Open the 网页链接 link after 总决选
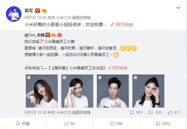The height and width of the screenshot is (129, 187). (x=118, y=68)
